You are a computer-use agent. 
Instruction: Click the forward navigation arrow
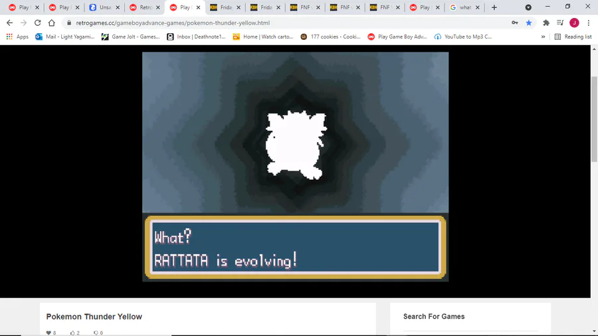click(x=24, y=23)
